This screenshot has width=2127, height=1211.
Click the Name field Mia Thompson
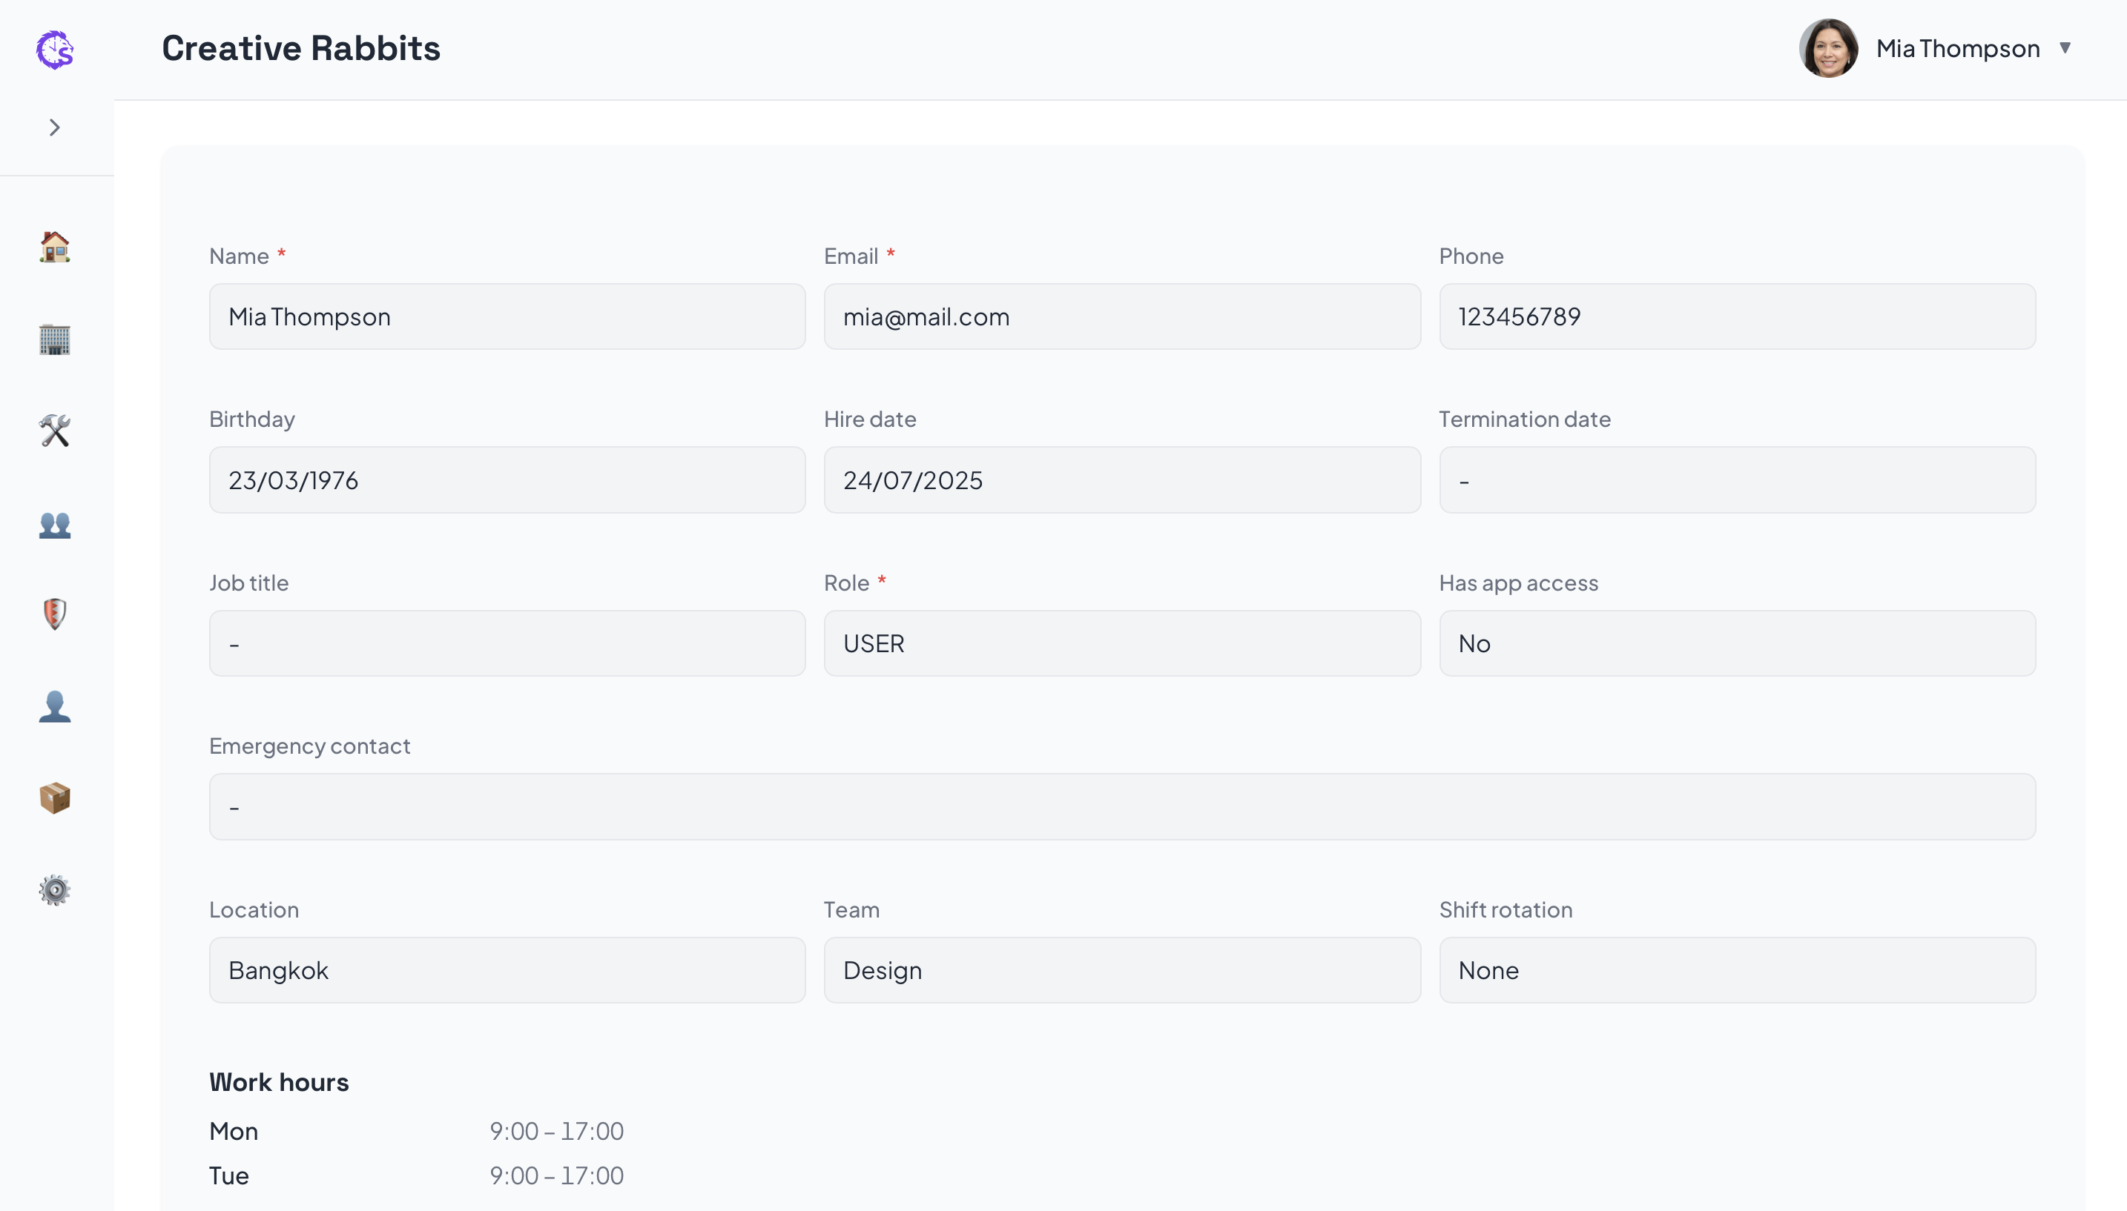pos(507,317)
